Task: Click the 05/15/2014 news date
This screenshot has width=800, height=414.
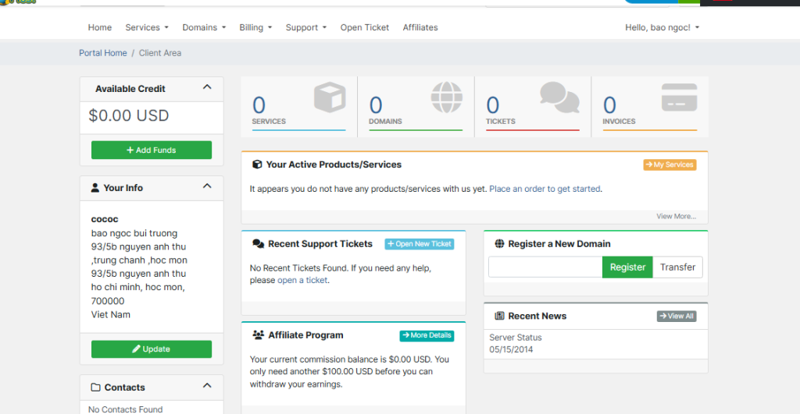Action: pyautogui.click(x=511, y=350)
